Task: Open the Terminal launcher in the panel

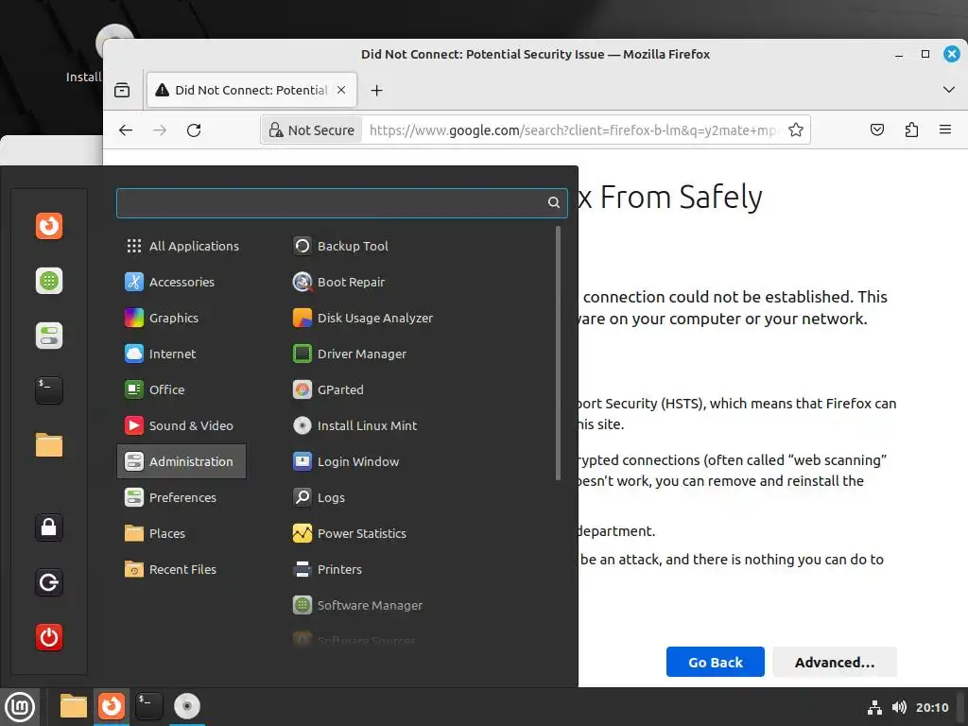Action: click(148, 706)
